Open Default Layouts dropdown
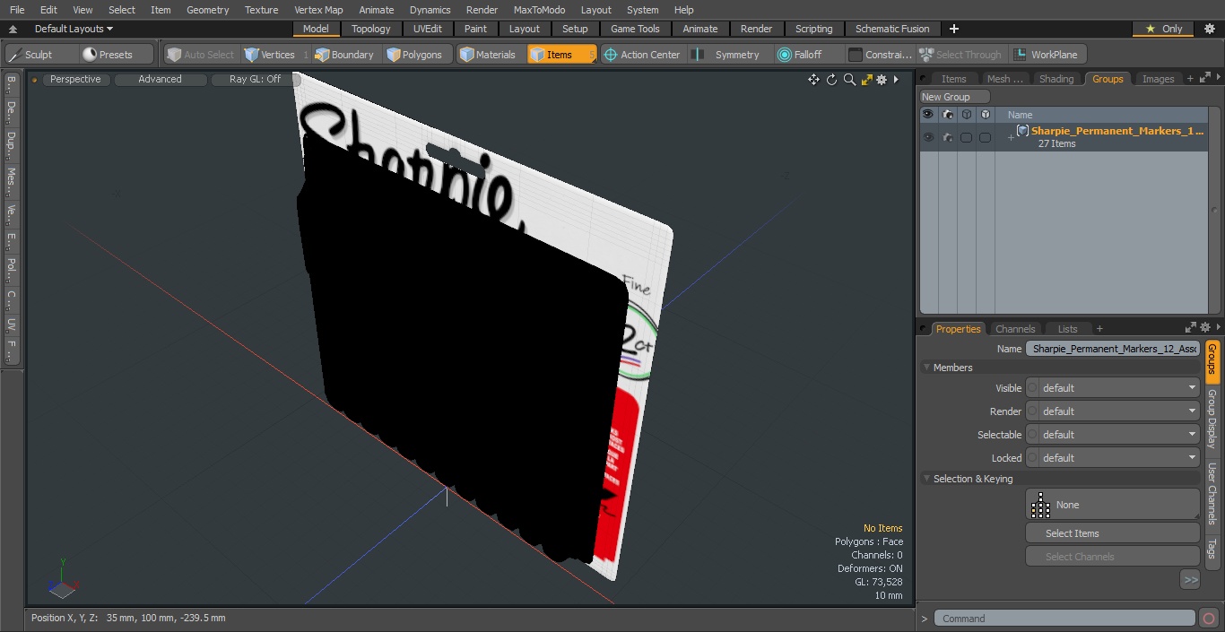1225x632 pixels. click(74, 29)
